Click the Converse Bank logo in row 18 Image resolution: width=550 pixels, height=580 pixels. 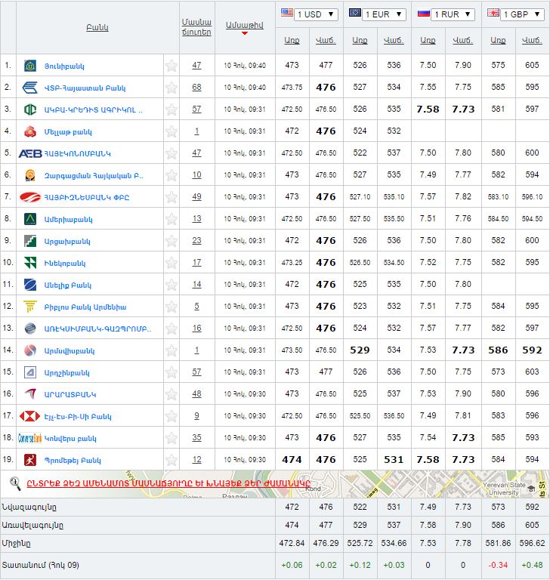click(30, 438)
